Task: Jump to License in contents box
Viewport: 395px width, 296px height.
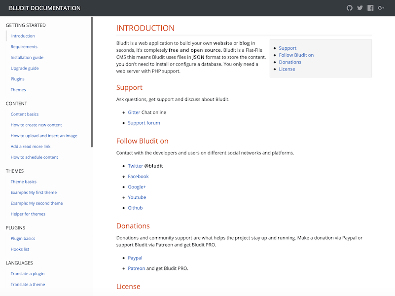Action: (287, 69)
